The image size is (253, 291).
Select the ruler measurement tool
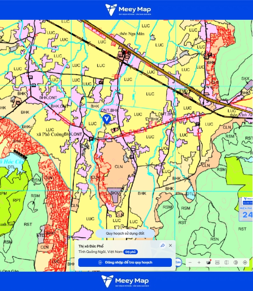coord(217,262)
